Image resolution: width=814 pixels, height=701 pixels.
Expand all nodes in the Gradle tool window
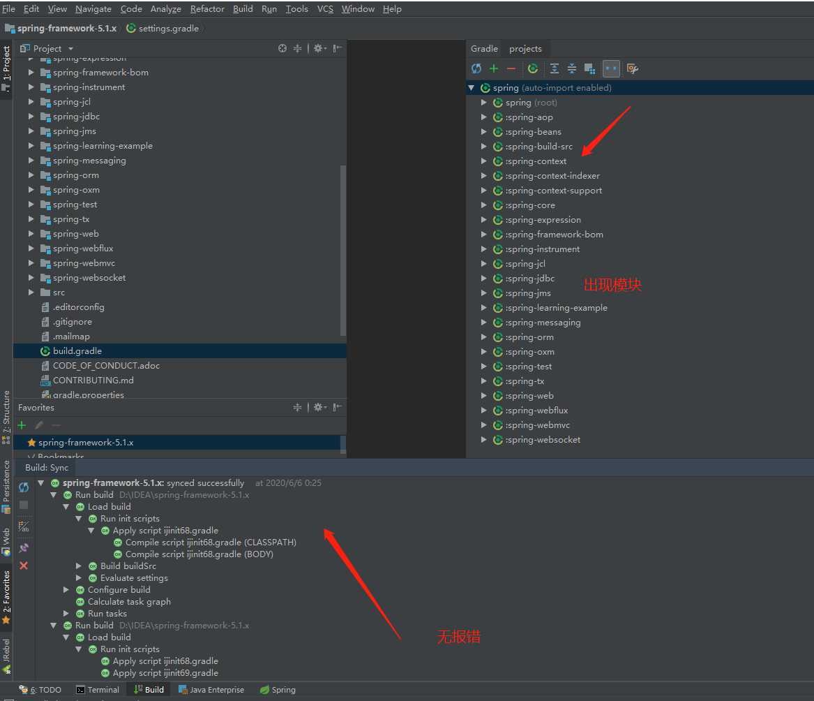click(x=555, y=68)
